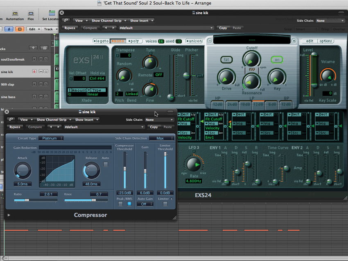Click the Resonance knob in EXS24
Viewport: 348px width, 261px height.
point(251,82)
